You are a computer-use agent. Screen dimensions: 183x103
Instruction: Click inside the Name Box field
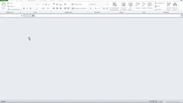10,16
